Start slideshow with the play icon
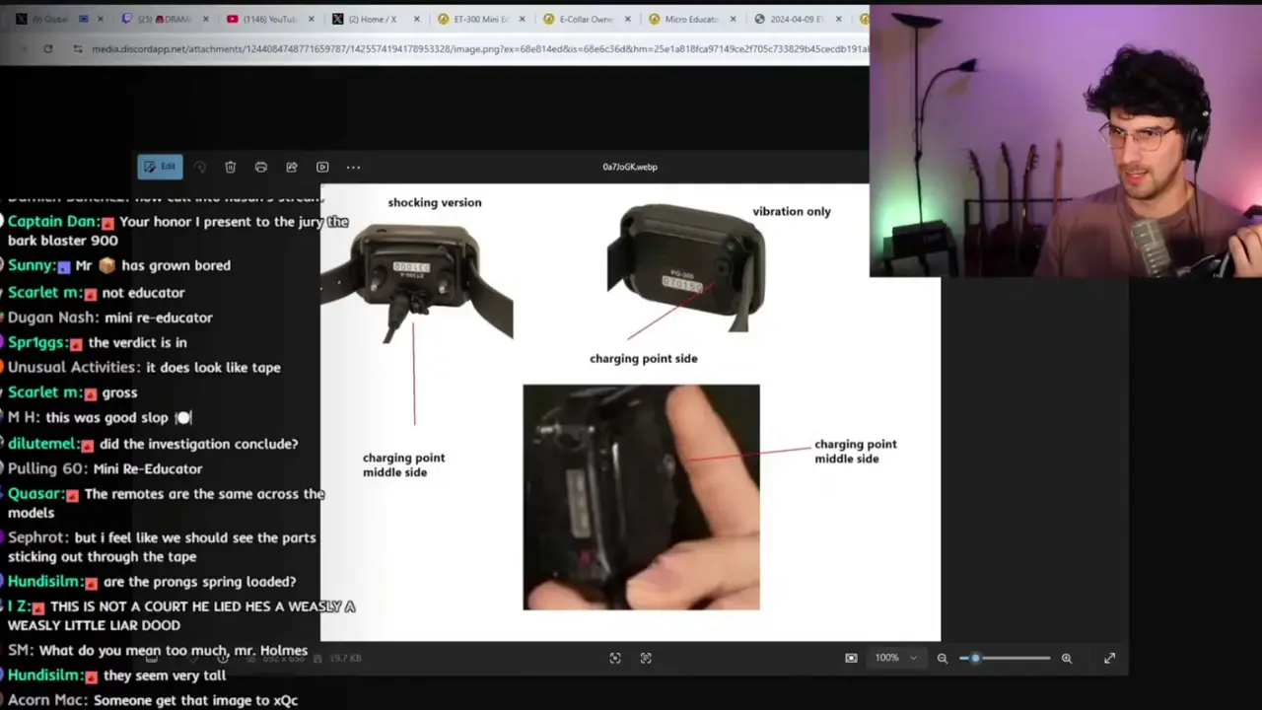 coord(322,168)
